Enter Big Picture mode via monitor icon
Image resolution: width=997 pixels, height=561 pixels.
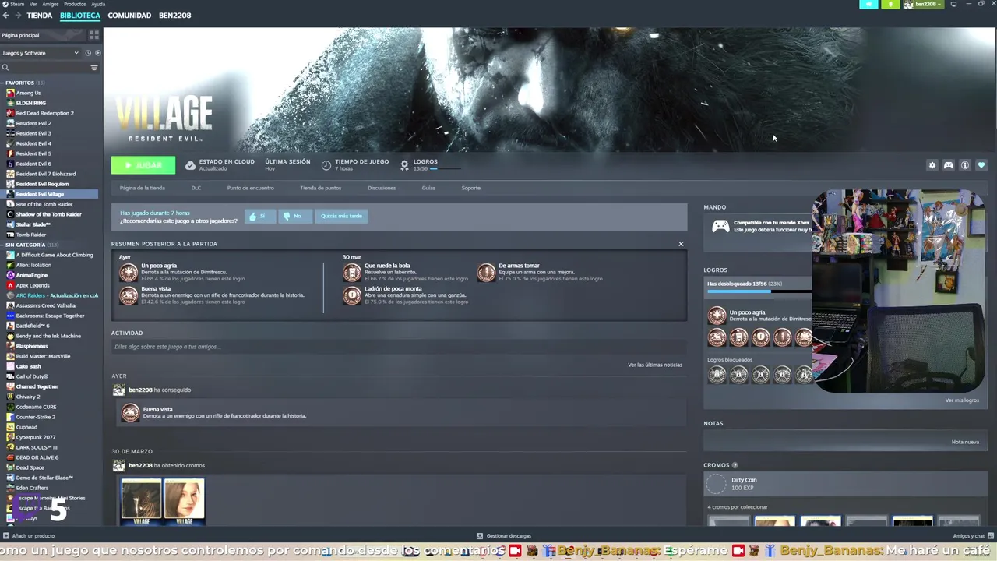(953, 5)
